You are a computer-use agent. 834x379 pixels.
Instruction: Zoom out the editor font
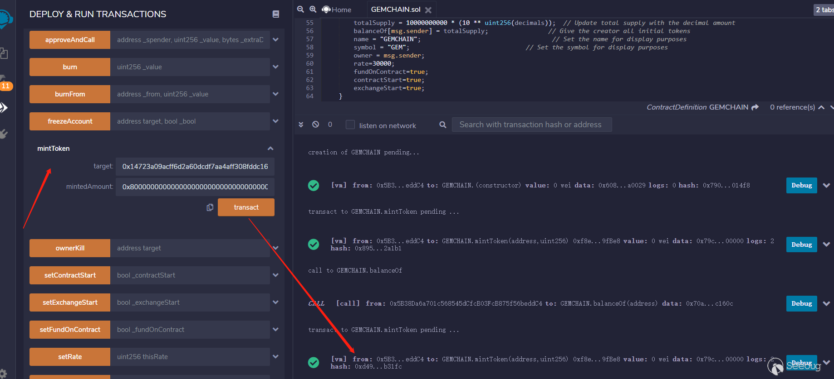[300, 10]
